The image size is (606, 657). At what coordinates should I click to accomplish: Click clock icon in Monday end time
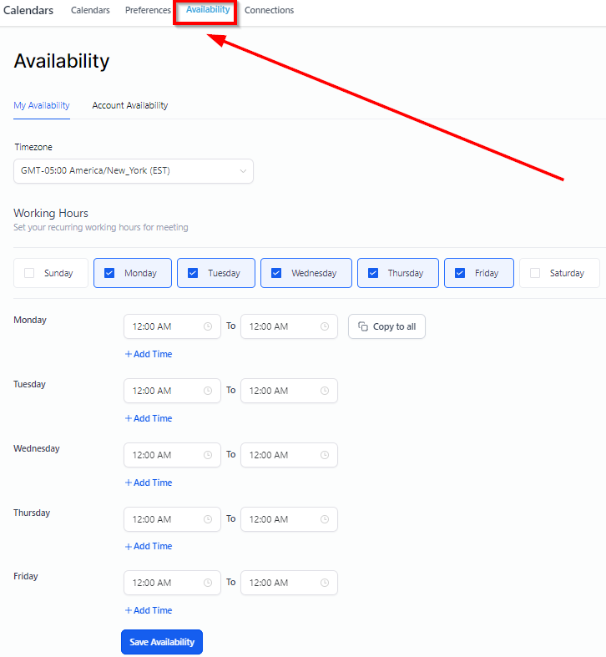pyautogui.click(x=325, y=326)
